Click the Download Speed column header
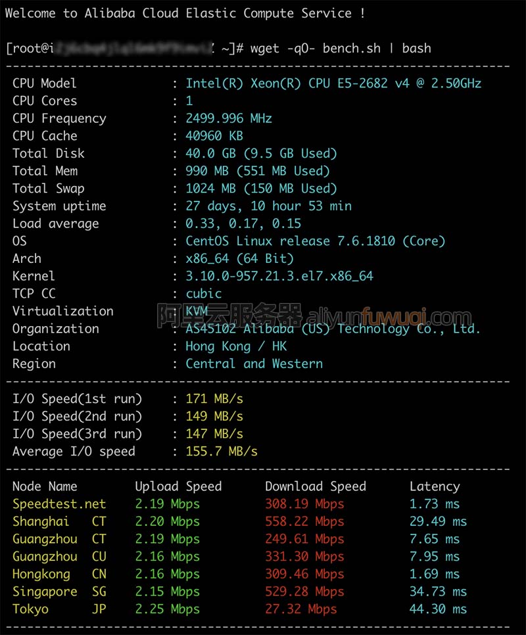The height and width of the screenshot is (635, 526). pos(316,486)
